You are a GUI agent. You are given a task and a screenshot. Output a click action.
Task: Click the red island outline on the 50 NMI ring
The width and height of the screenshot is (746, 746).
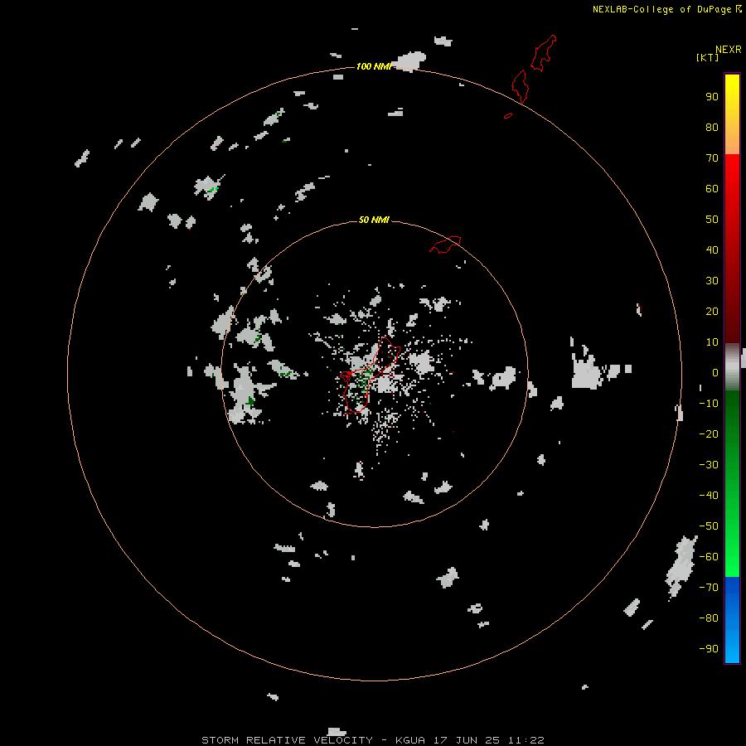coord(445,245)
